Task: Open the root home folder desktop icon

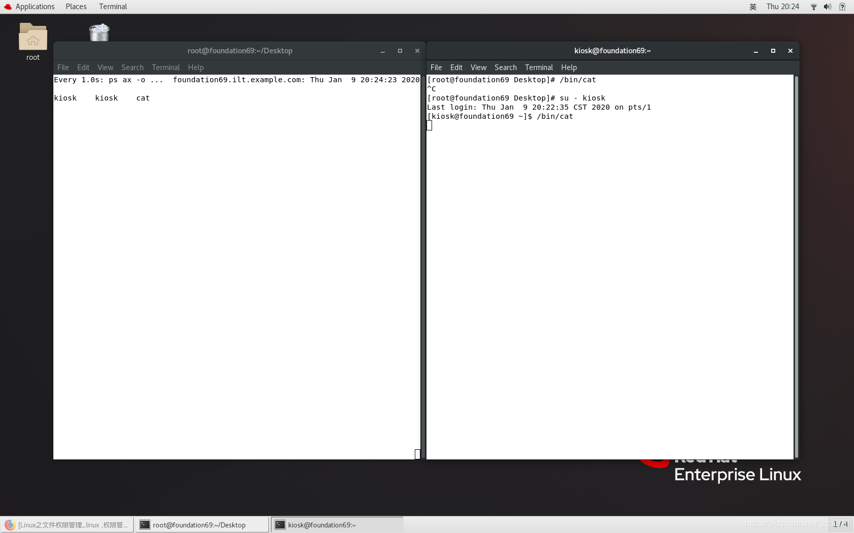Action: click(33, 42)
